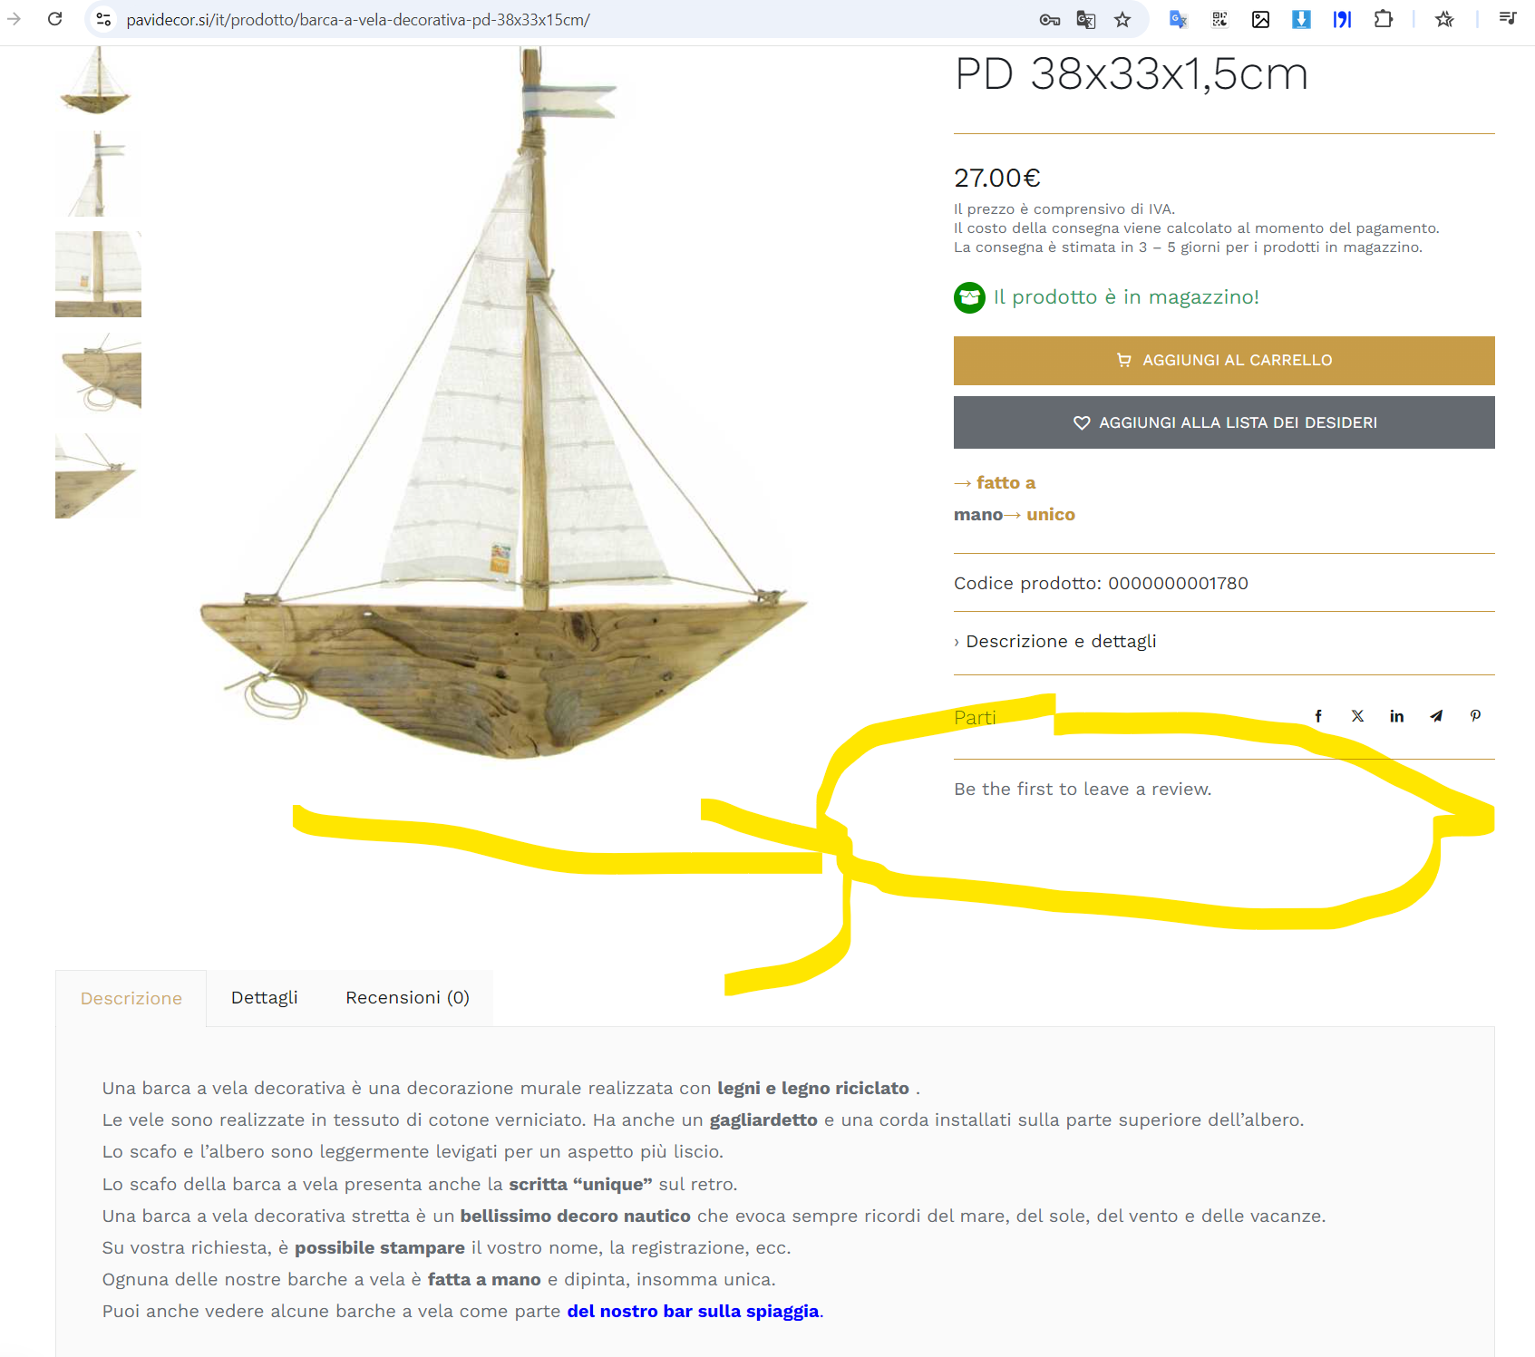The height and width of the screenshot is (1357, 1535).
Task: Share product on Pinterest icon
Action: pos(1475,716)
